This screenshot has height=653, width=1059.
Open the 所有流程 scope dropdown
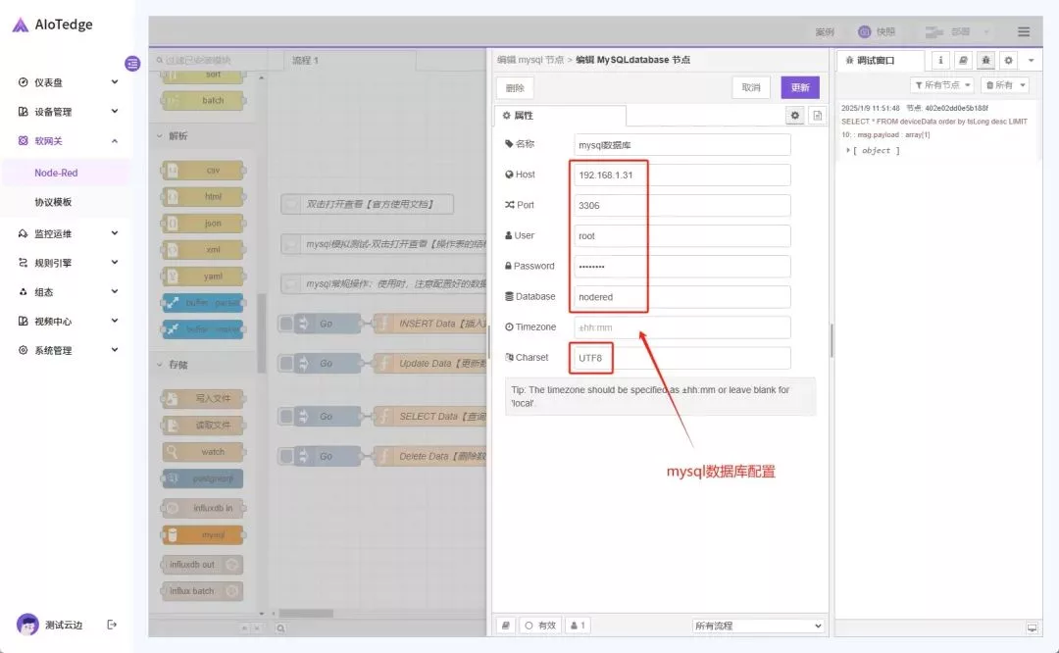pyautogui.click(x=758, y=626)
